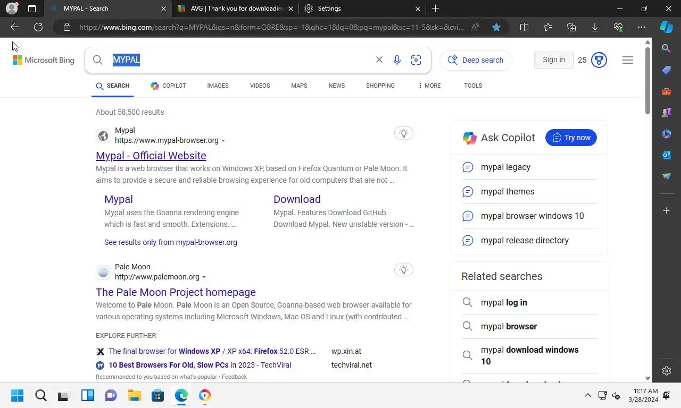Open sidebar Outlook icon
Screen dimensions: 681x408
(666, 155)
